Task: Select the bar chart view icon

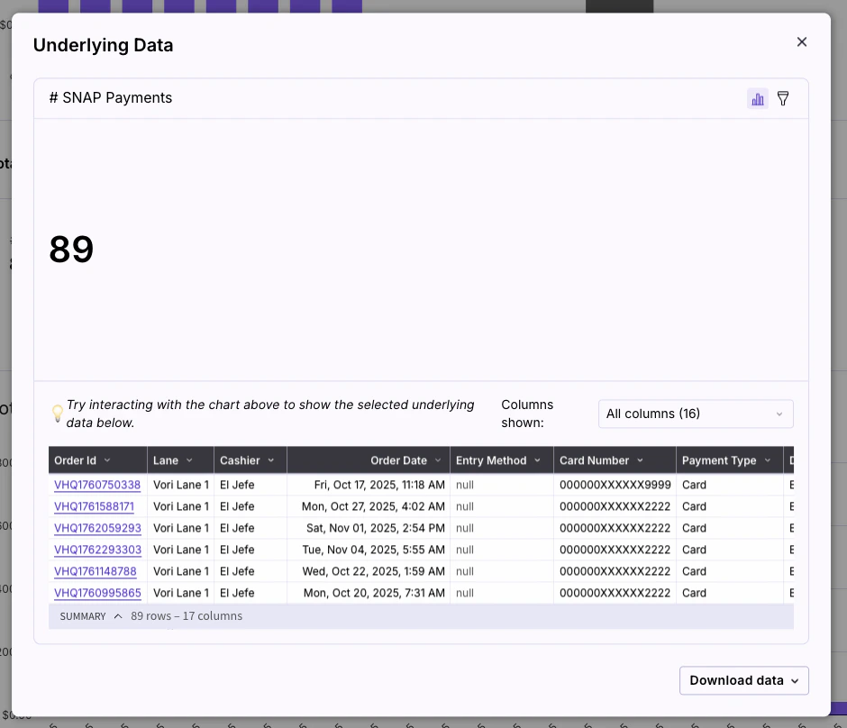Action: [758, 98]
